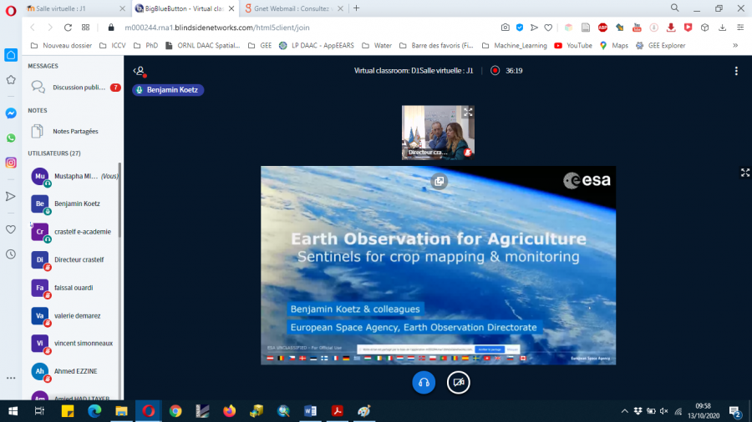The width and height of the screenshot is (752, 422).
Task: Add page to bookmarks heart icon
Action: 548,28
